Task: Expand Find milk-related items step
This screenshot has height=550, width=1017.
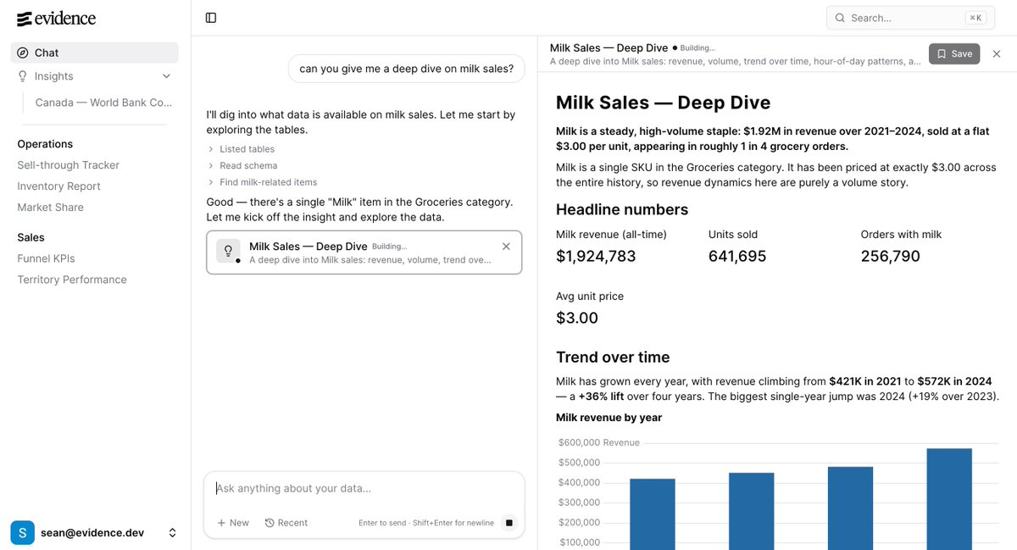Action: tap(262, 182)
